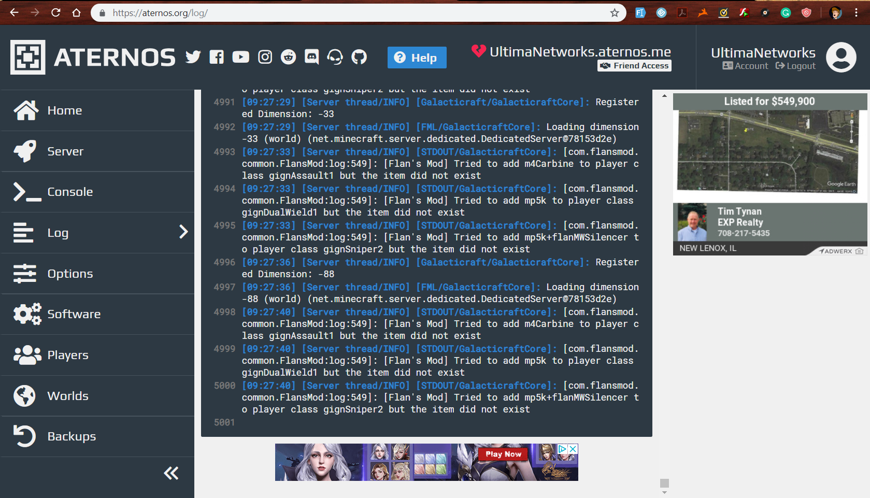Open Aternos Facebook page icon
This screenshot has height=498, width=870.
[217, 57]
